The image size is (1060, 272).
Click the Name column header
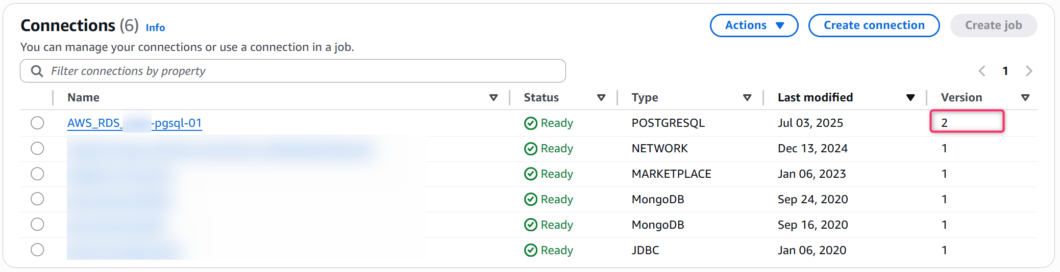(83, 97)
